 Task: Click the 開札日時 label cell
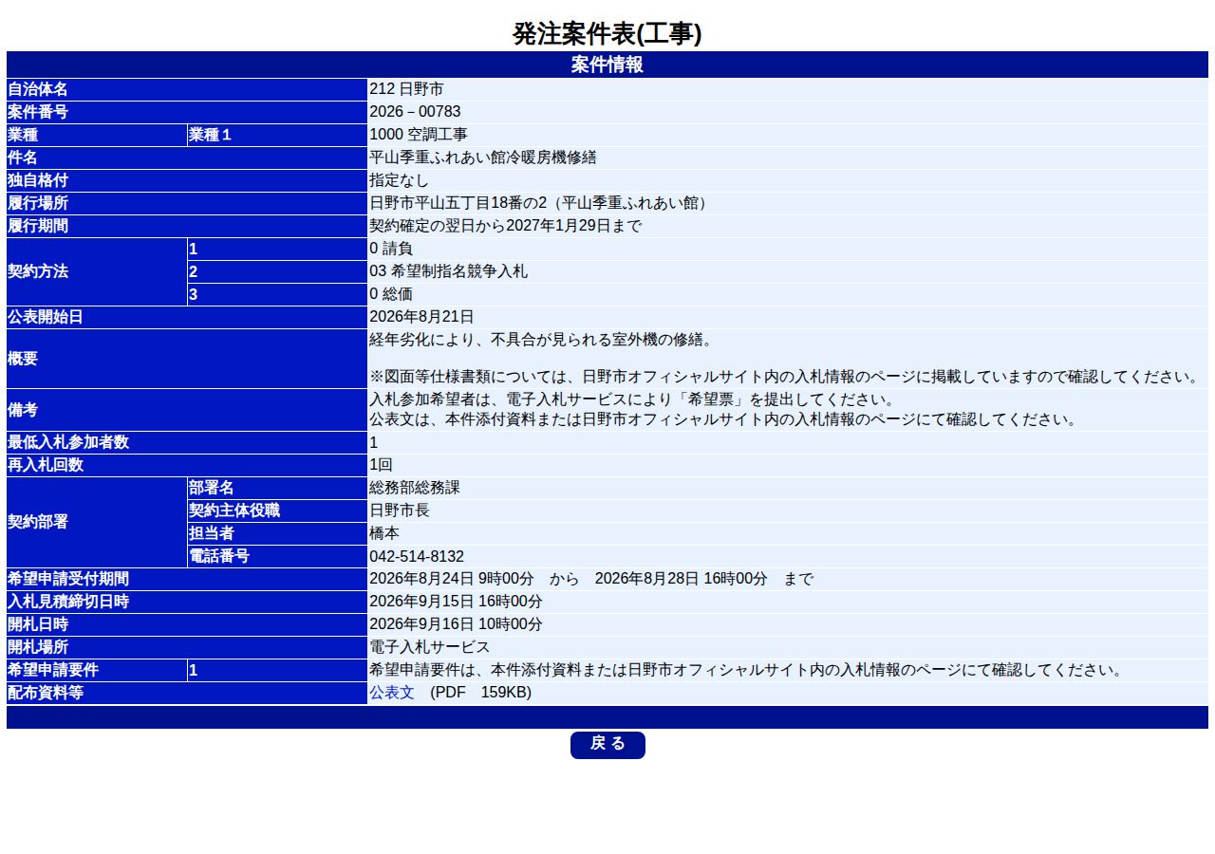[186, 624]
